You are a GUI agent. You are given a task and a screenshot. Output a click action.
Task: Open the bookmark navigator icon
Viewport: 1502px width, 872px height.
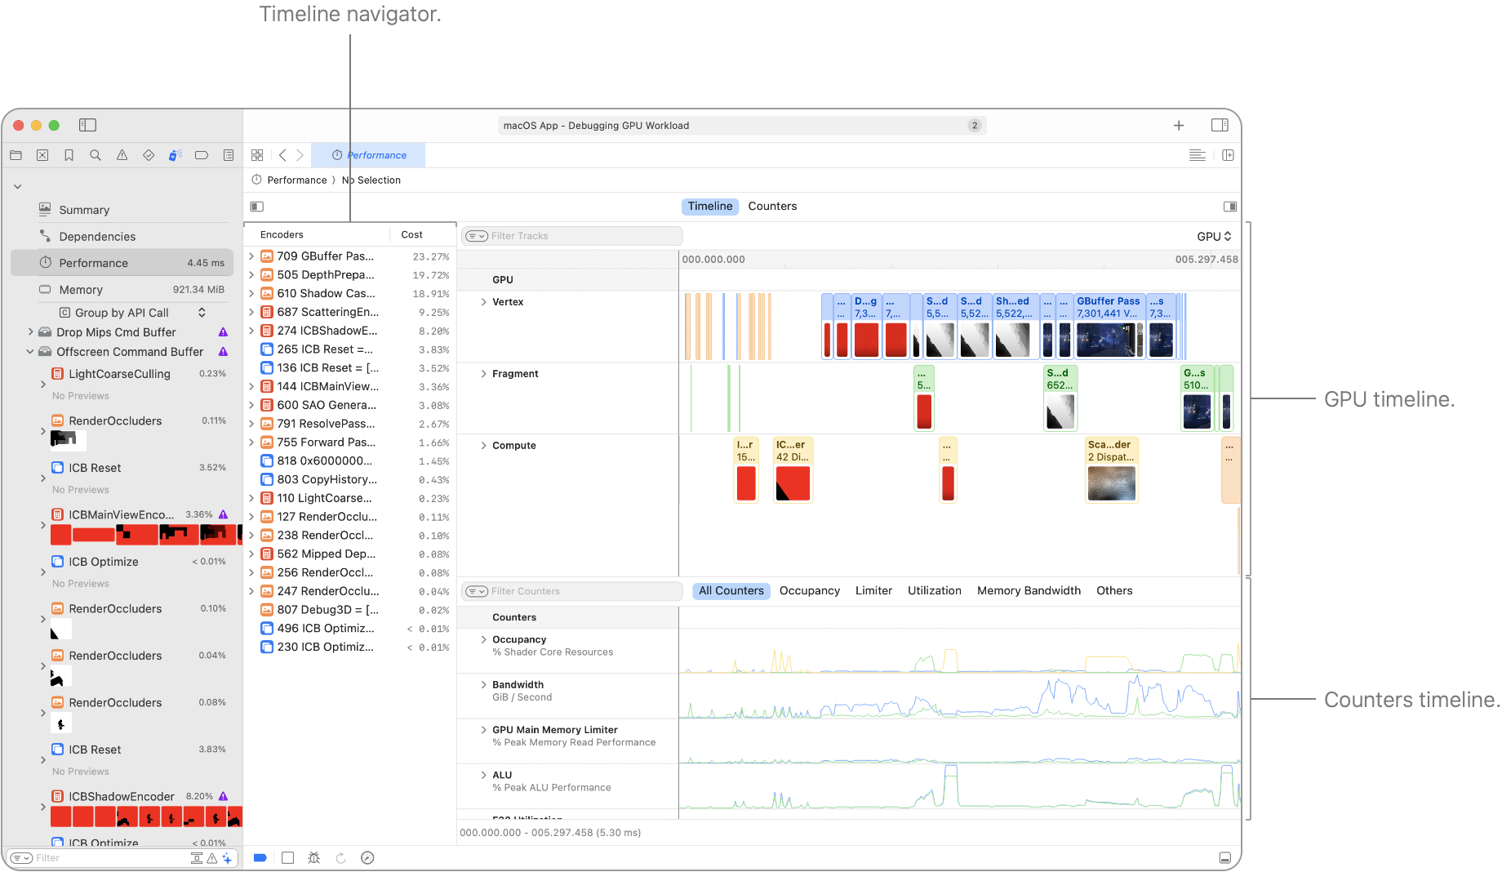click(x=69, y=155)
